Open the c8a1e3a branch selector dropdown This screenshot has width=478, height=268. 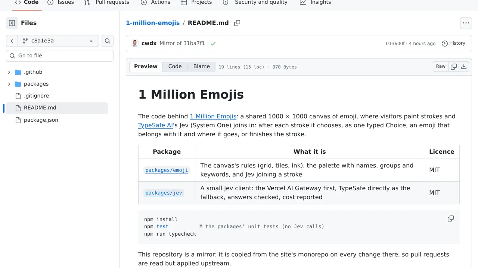[58, 41]
